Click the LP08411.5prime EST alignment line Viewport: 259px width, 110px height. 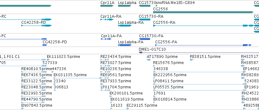coord(200,84)
